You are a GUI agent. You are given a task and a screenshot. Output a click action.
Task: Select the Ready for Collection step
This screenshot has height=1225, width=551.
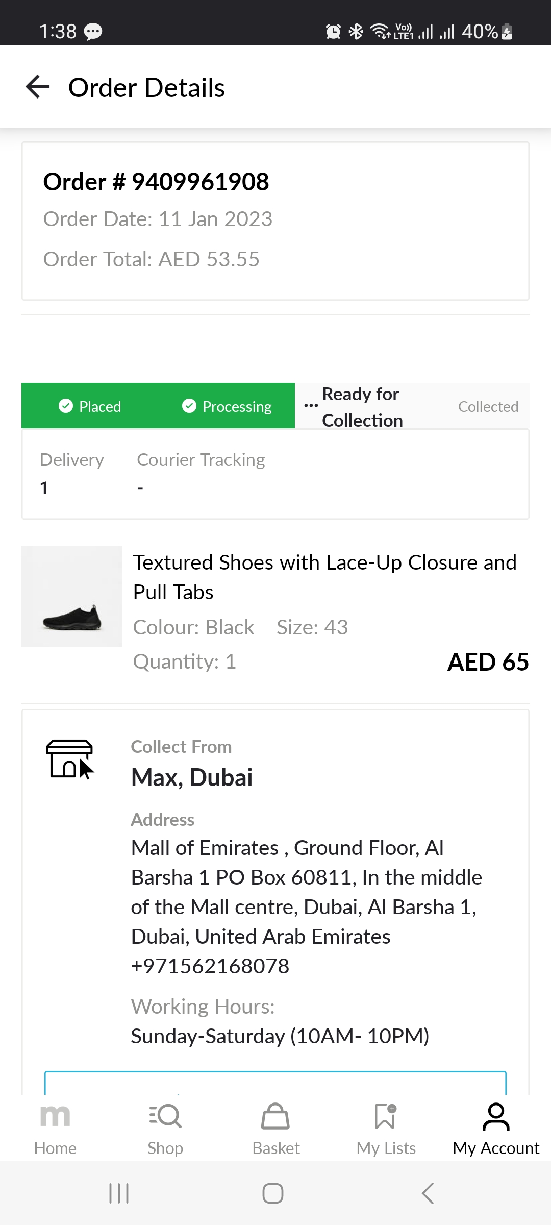point(361,407)
